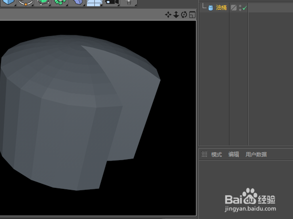
Task: Open the 编辑 menu
Action: (x=234, y=154)
